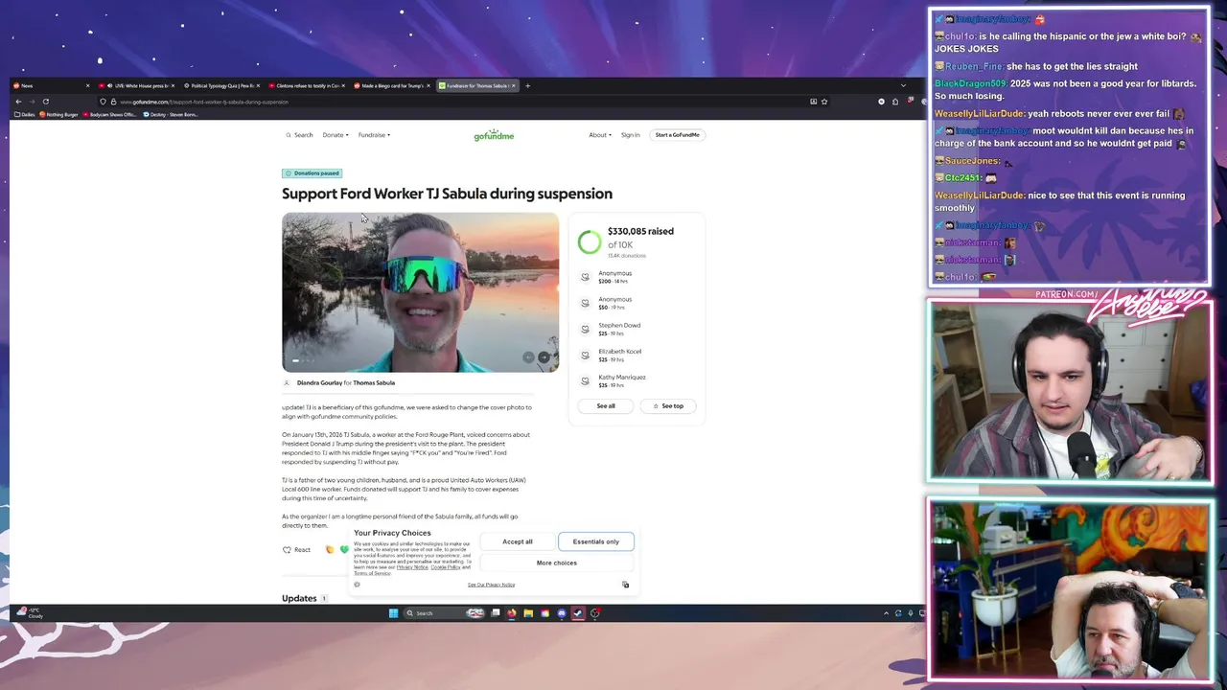Open Steam from the taskbar

[578, 613]
